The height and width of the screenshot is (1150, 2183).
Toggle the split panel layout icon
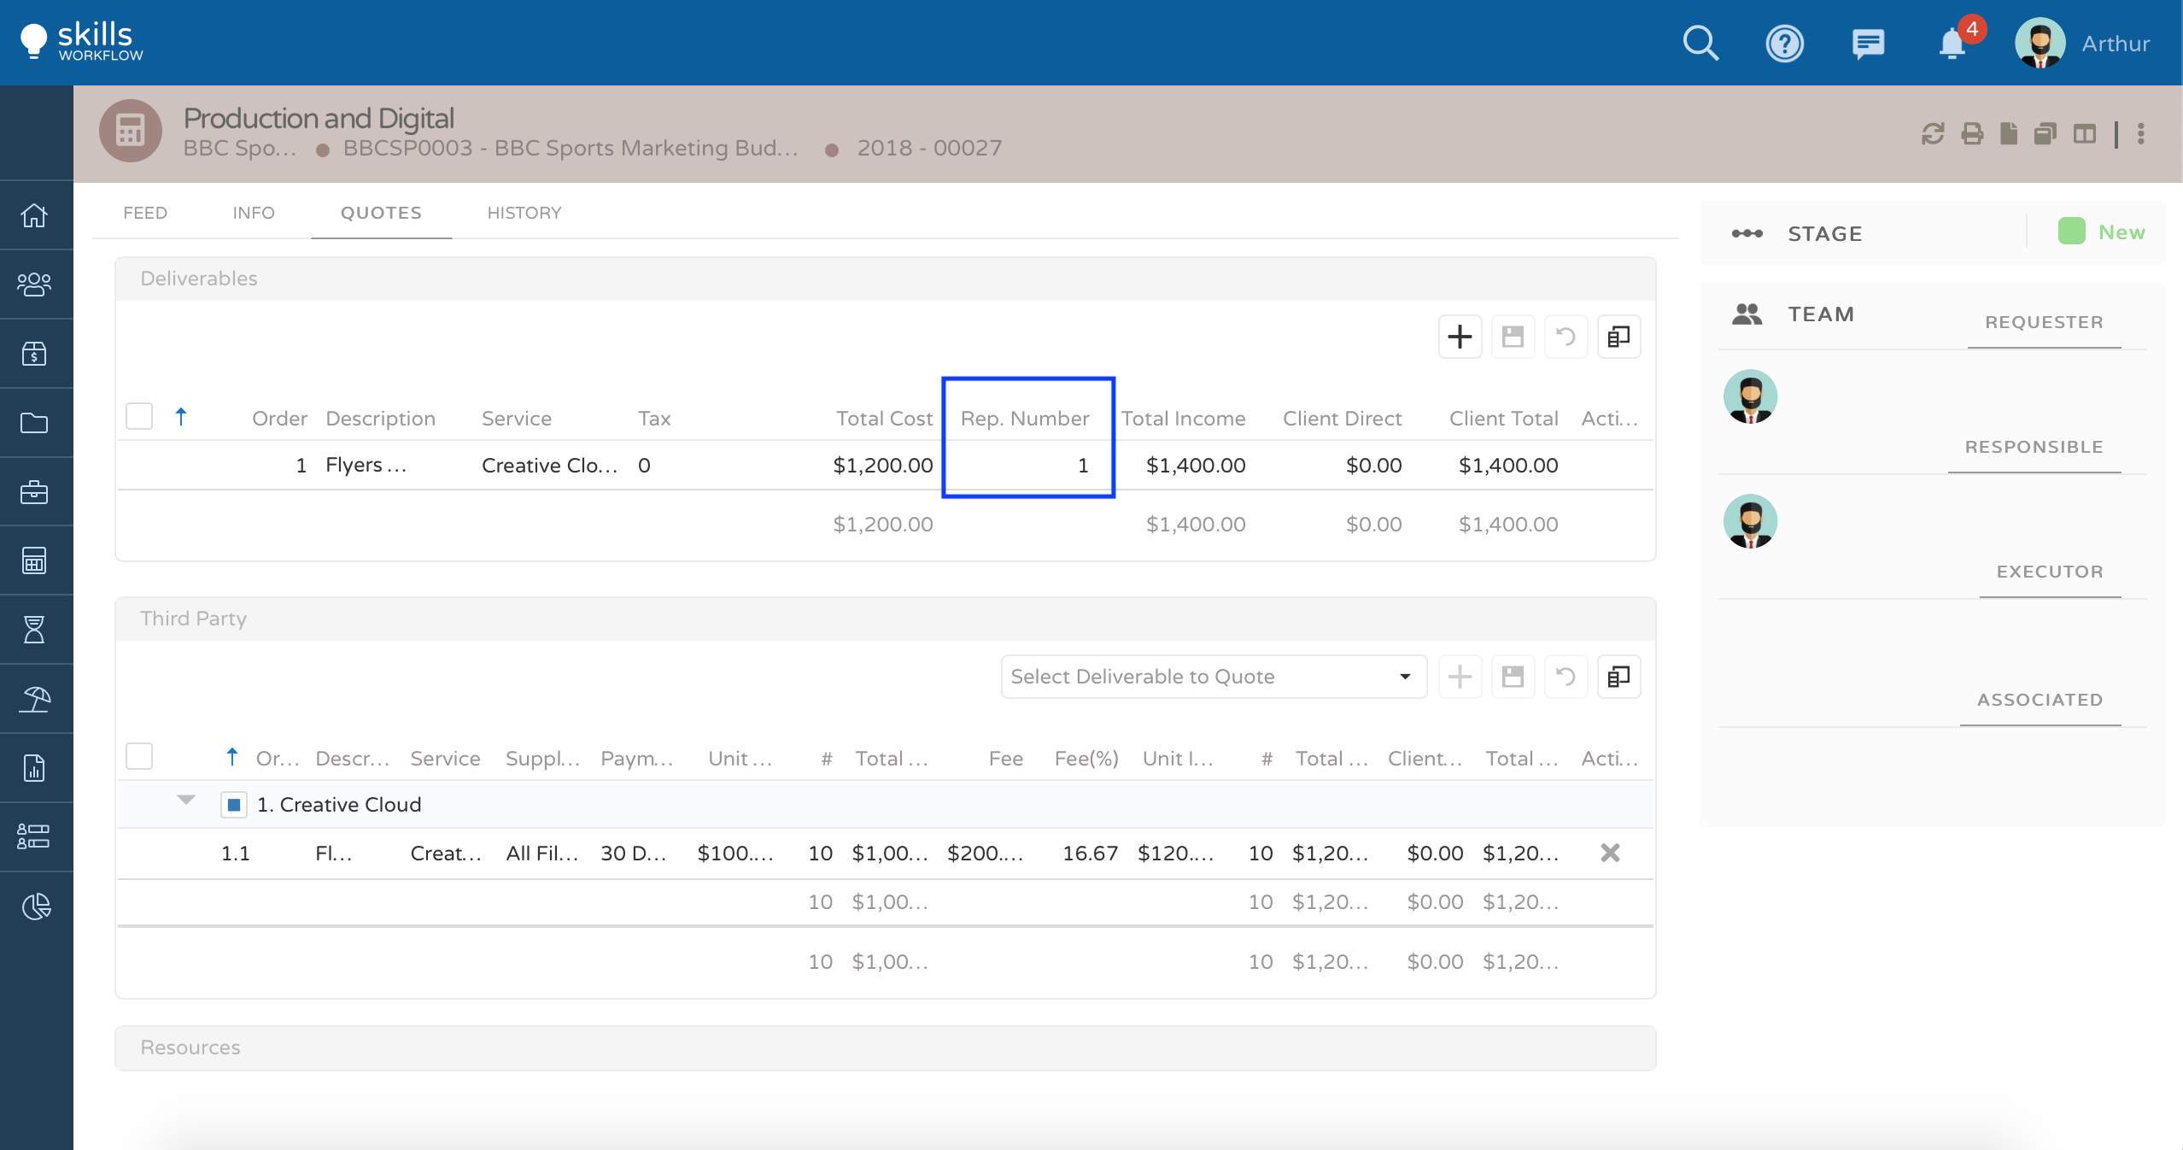point(2085,133)
